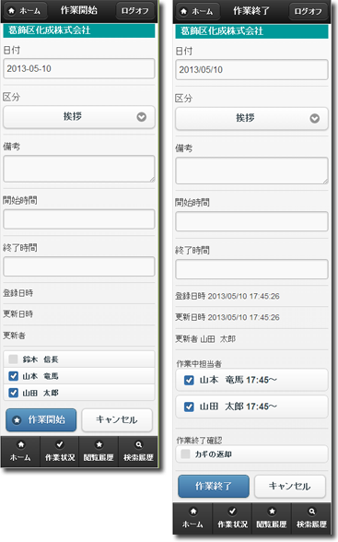Uncheck 山田 太郎 17:45~ checkbox
The width and height of the screenshot is (338, 542).
click(x=189, y=406)
